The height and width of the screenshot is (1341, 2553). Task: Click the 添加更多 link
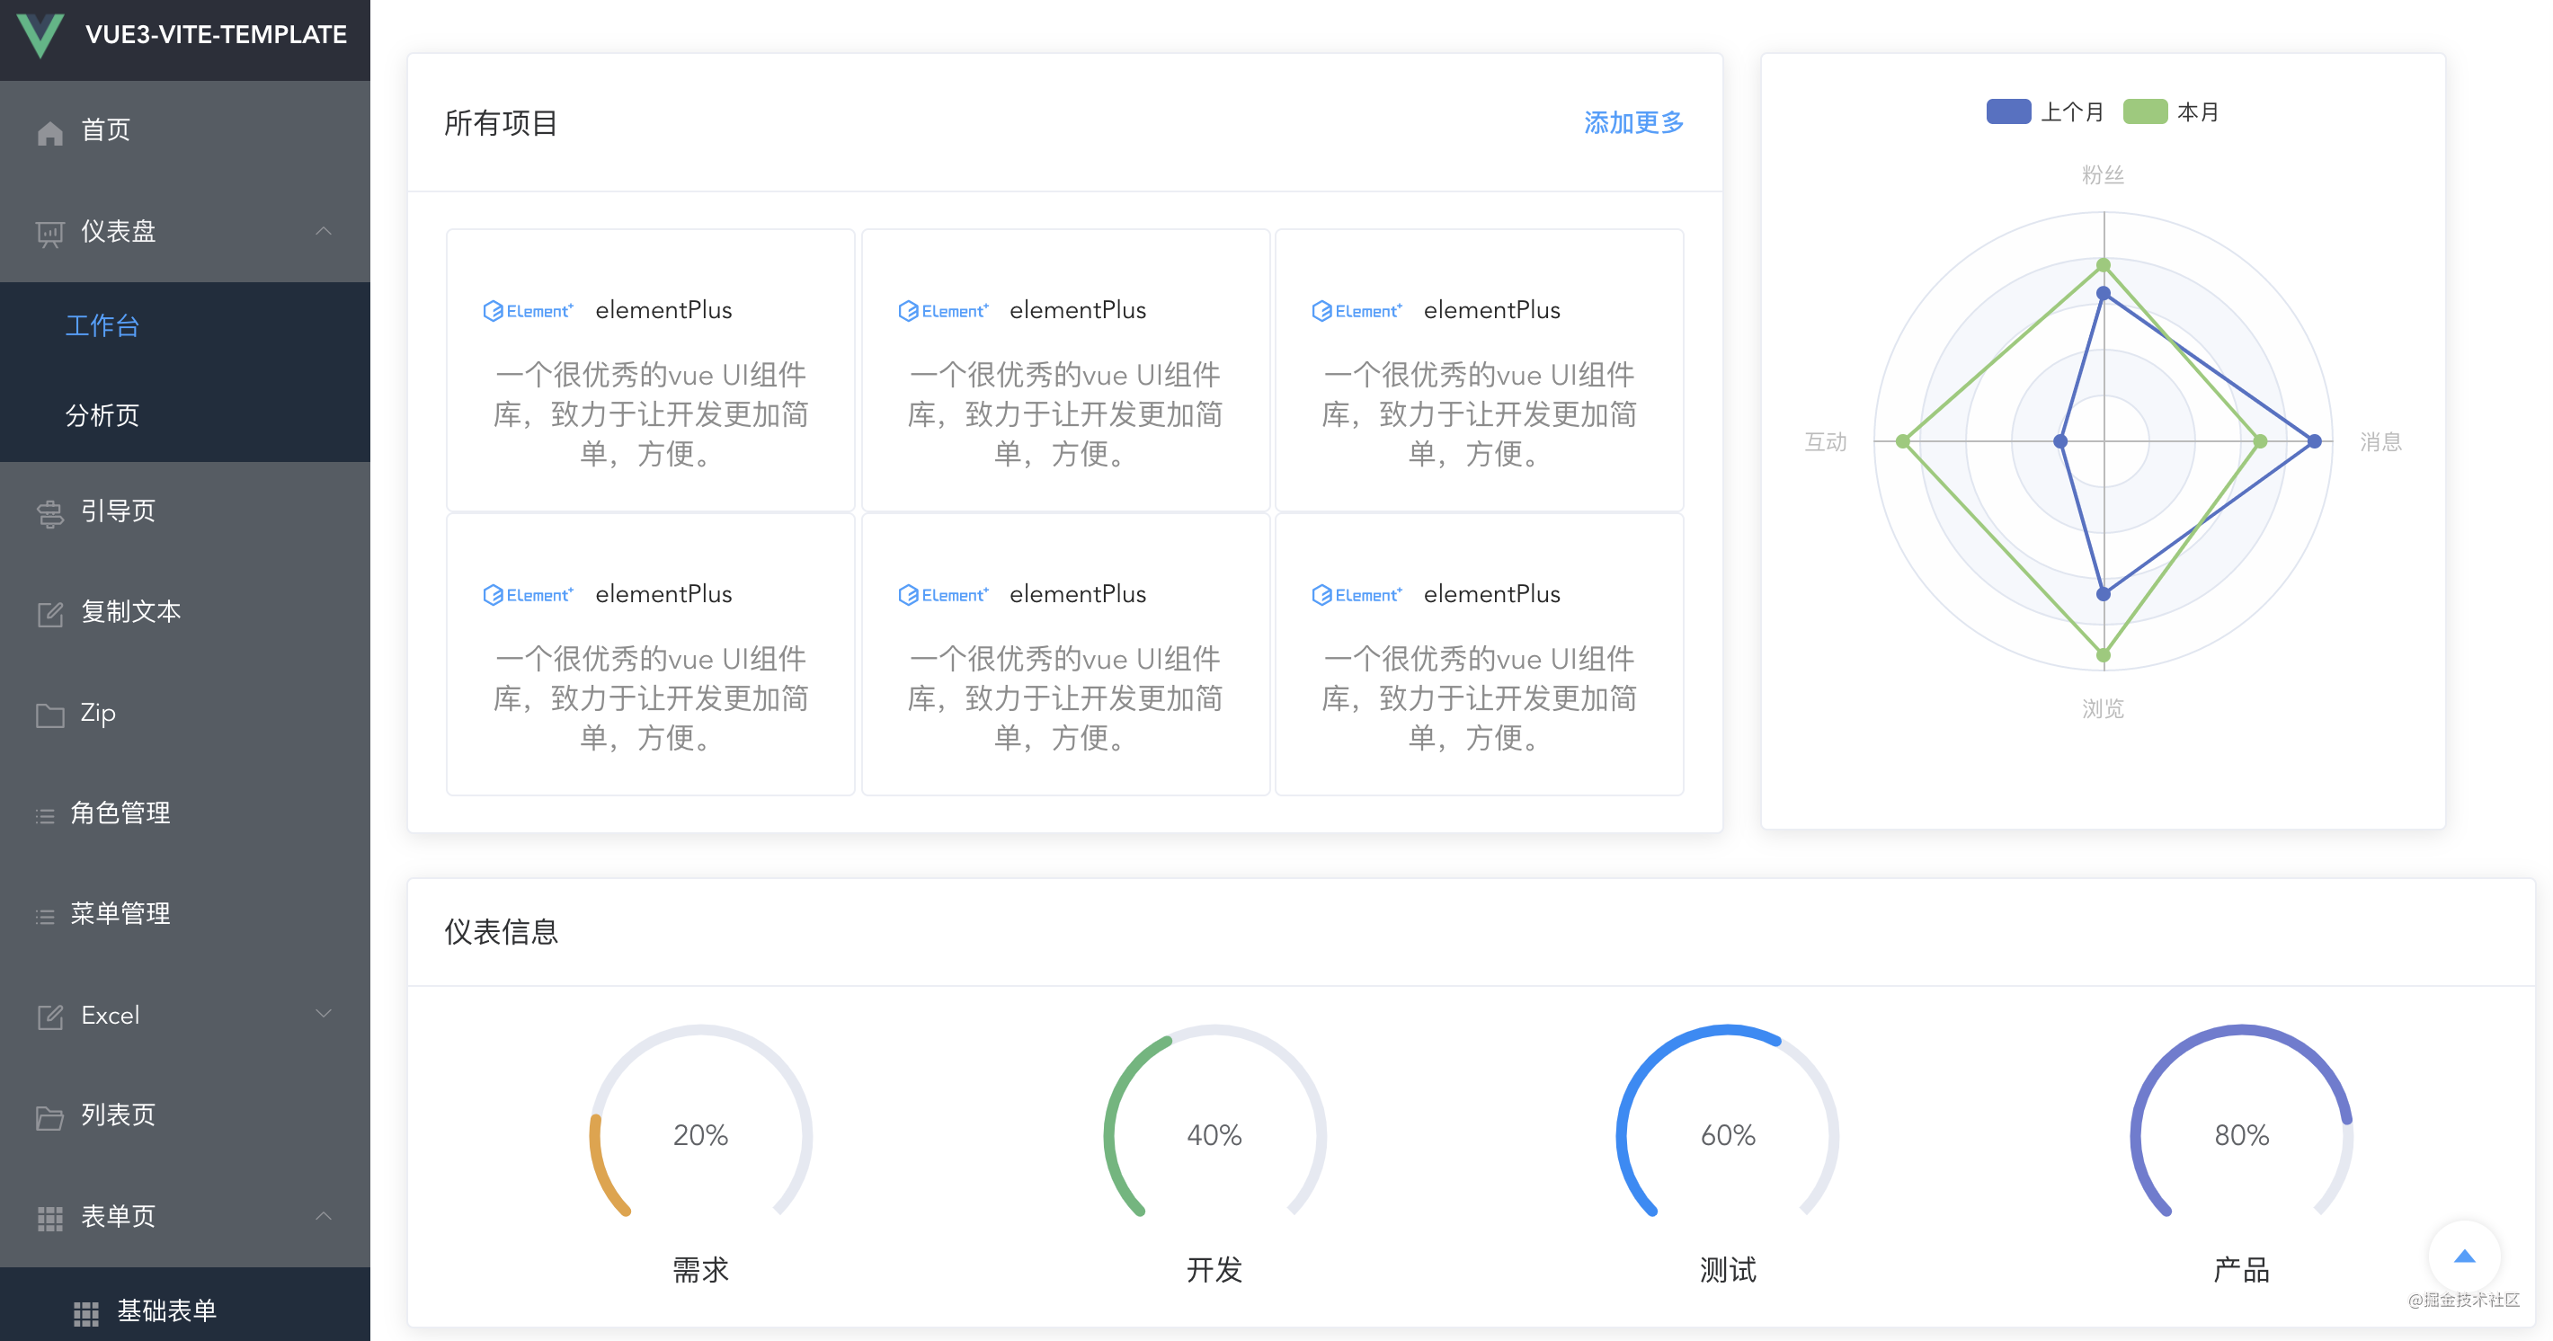[1633, 123]
